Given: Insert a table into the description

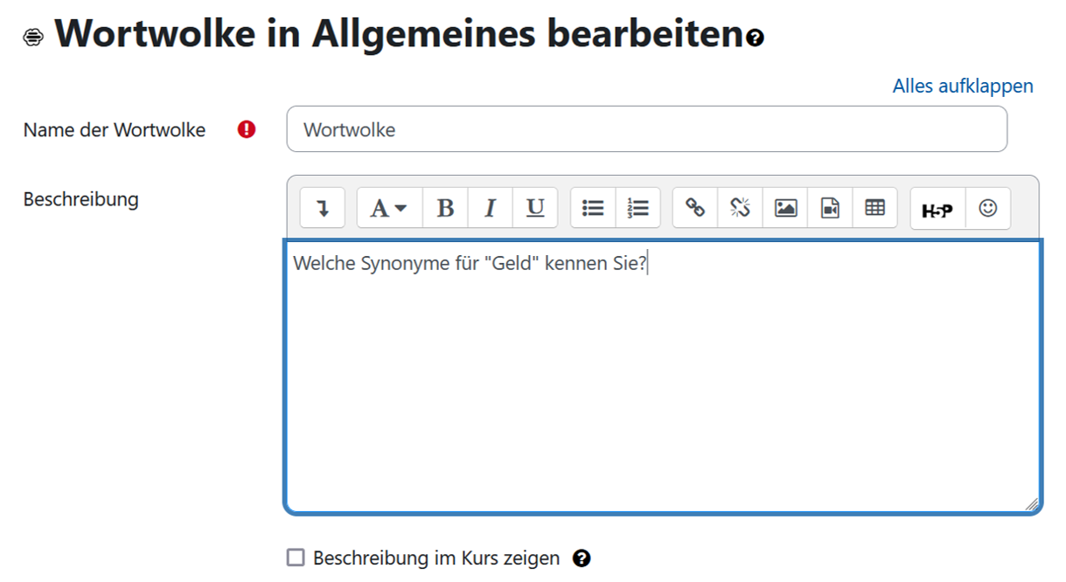Looking at the screenshot, I should tap(874, 207).
